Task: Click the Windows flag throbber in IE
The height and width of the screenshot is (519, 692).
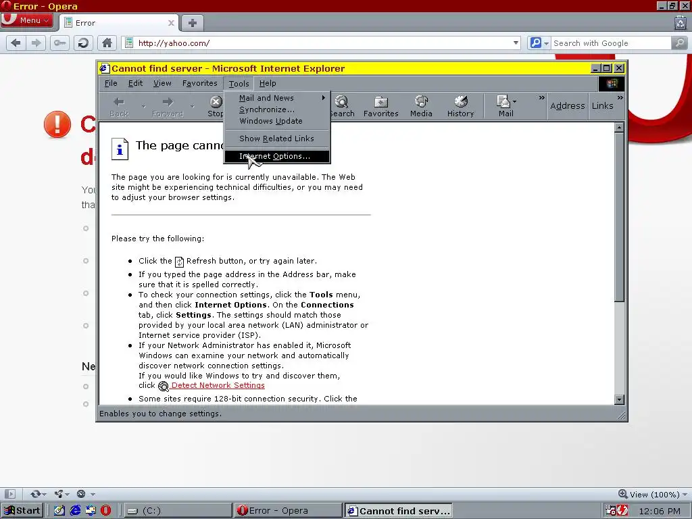Action: point(611,83)
